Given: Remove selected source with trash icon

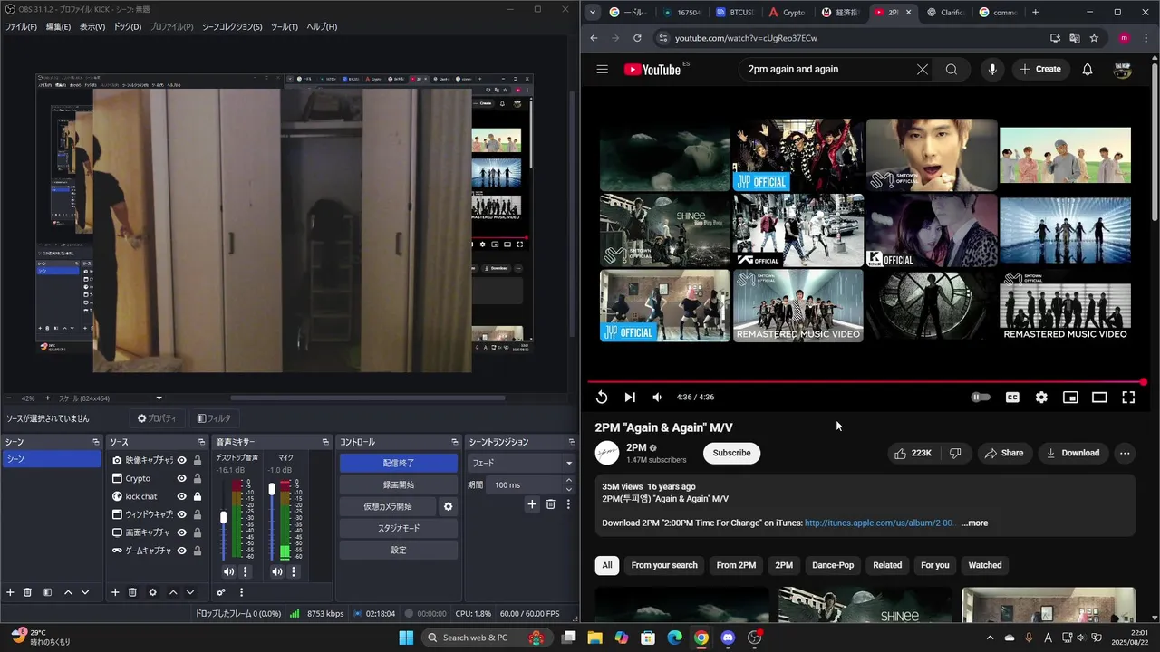Looking at the screenshot, I should coord(132,592).
